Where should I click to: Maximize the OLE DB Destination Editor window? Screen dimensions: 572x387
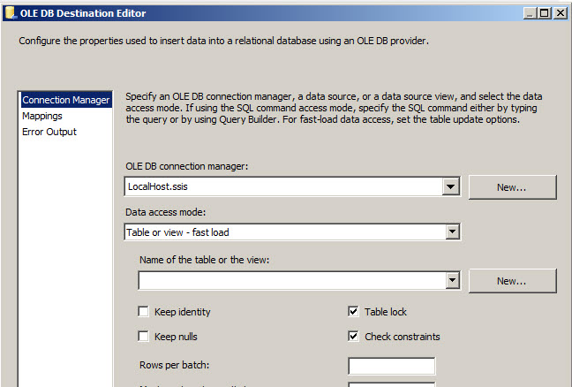543,13
